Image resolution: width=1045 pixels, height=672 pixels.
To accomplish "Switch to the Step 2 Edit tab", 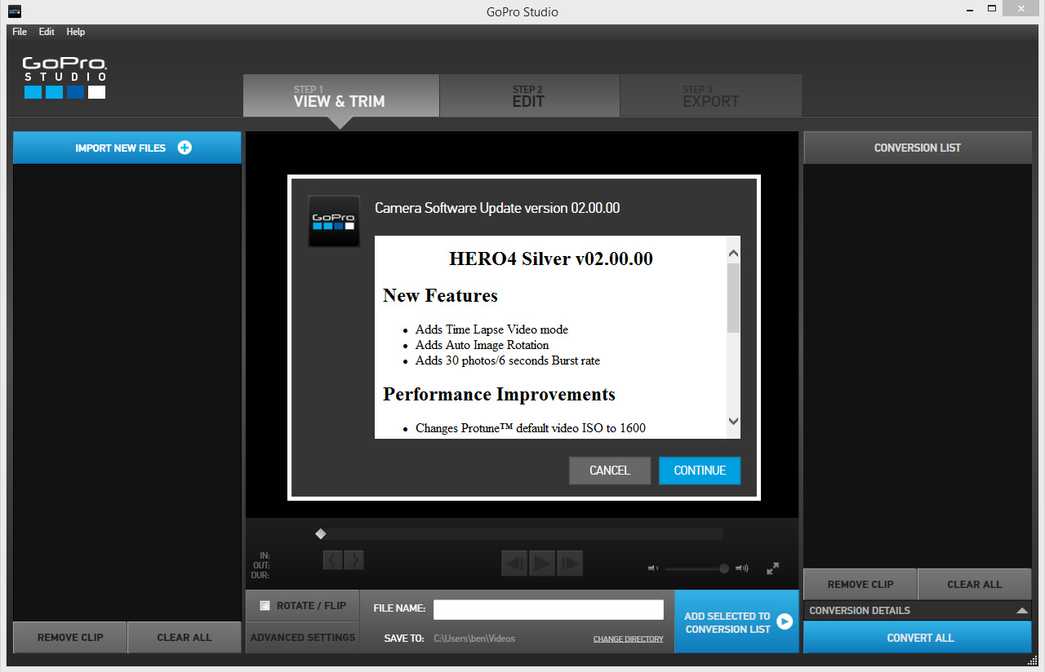I will click(529, 95).
